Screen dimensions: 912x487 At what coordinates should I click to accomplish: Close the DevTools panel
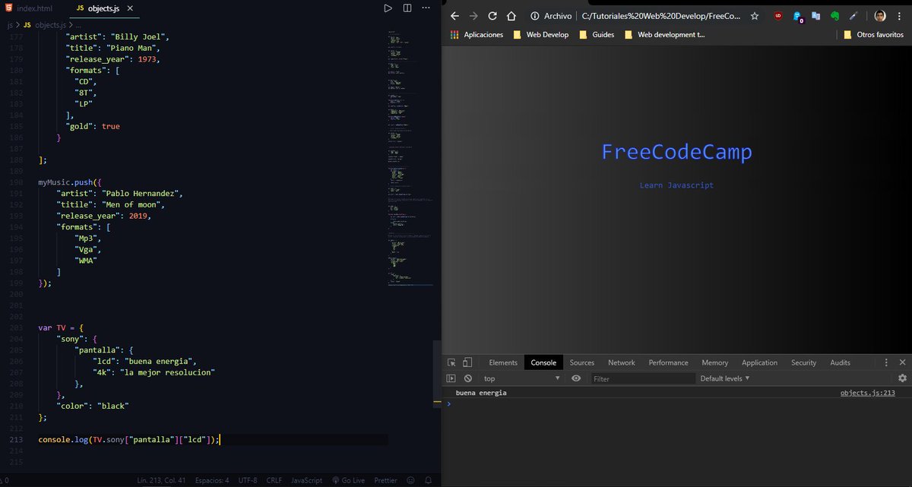[x=902, y=362]
